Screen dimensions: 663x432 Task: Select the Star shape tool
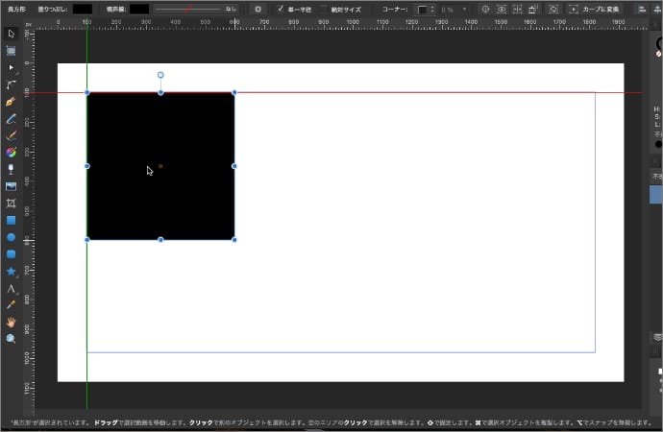click(12, 272)
